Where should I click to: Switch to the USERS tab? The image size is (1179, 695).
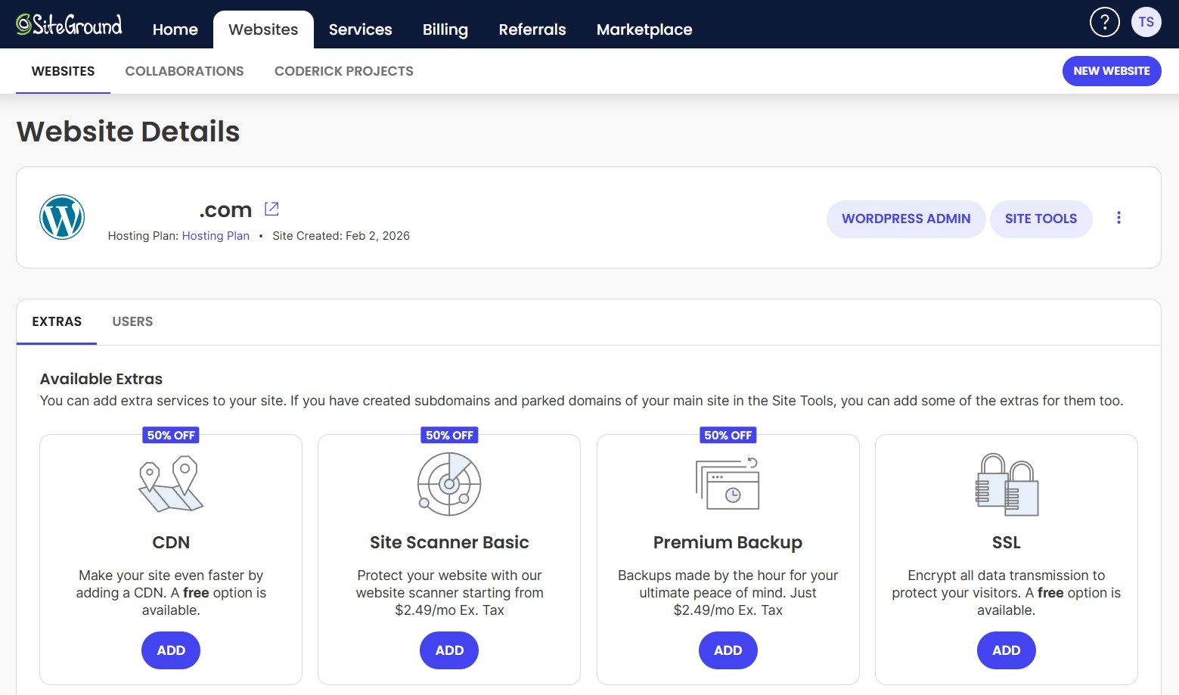[132, 321]
